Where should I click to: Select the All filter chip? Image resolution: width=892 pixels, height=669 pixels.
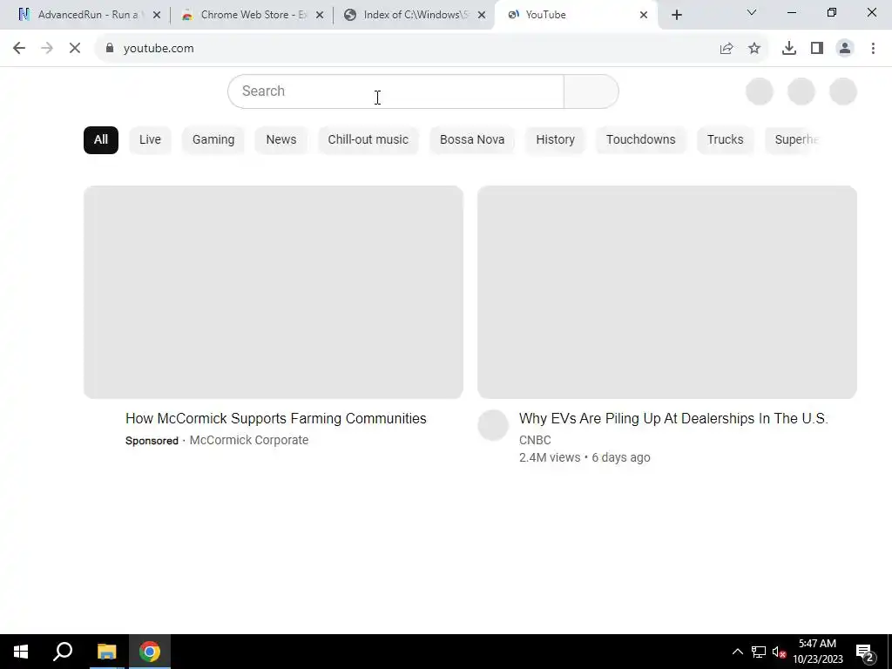101,140
